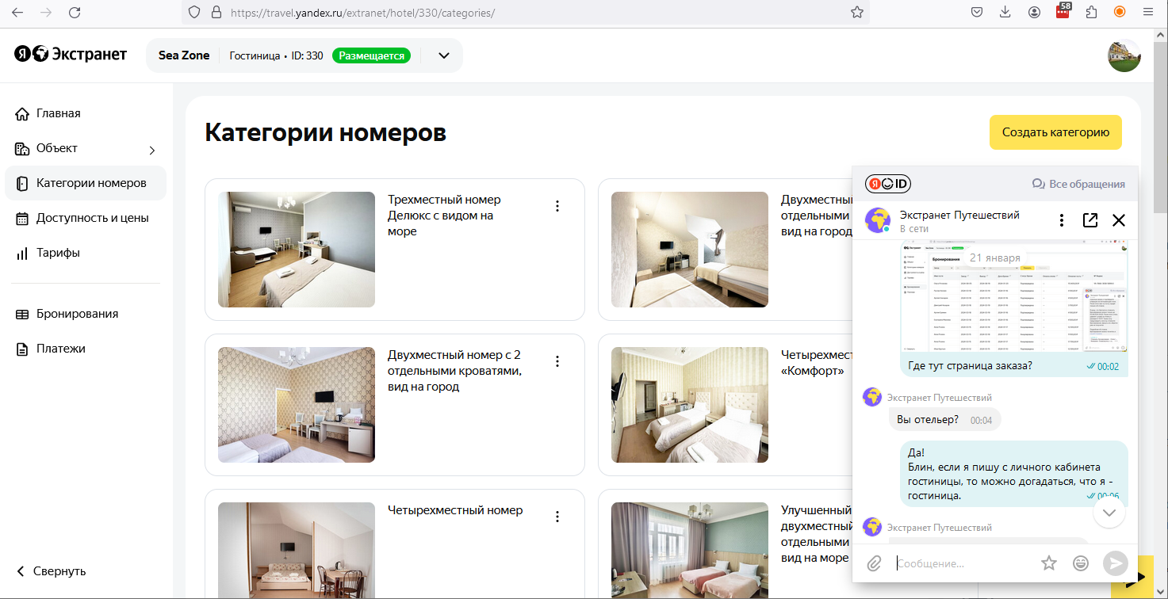Screen dimensions: 1168x599
Task: Open options for Трехместный номер Делюкс card
Action: coord(557,206)
